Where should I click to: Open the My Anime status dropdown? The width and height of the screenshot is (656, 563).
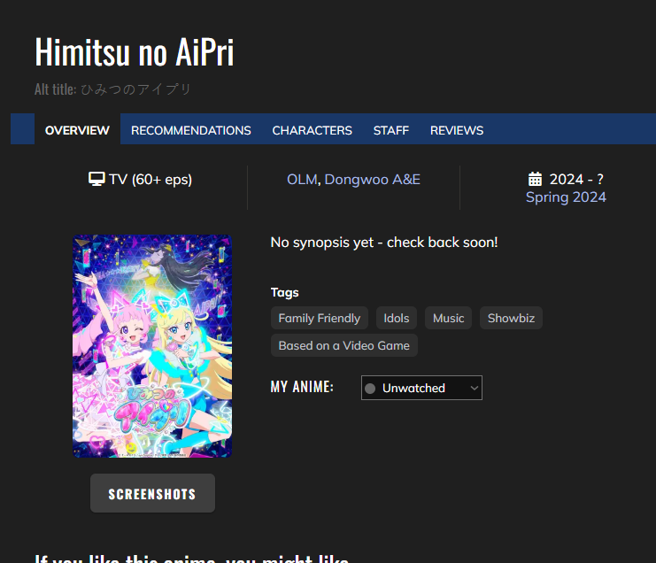[421, 388]
